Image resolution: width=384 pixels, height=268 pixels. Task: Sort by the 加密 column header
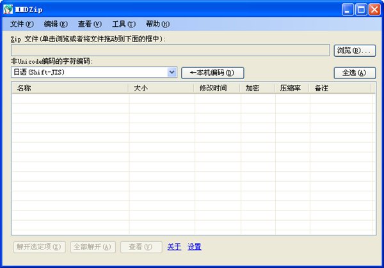[258, 88]
